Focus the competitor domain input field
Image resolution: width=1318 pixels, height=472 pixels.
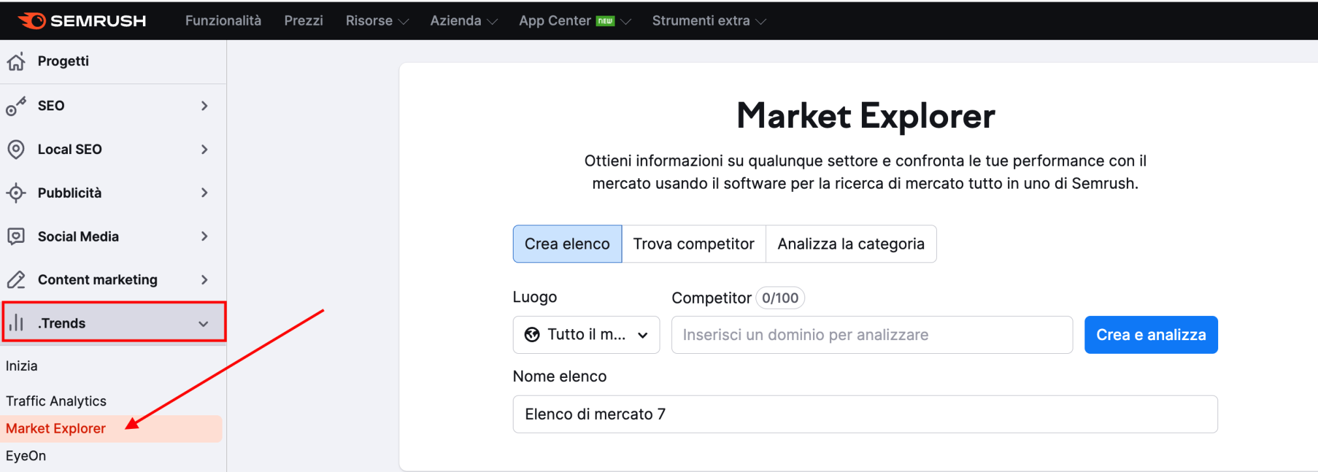tap(871, 335)
